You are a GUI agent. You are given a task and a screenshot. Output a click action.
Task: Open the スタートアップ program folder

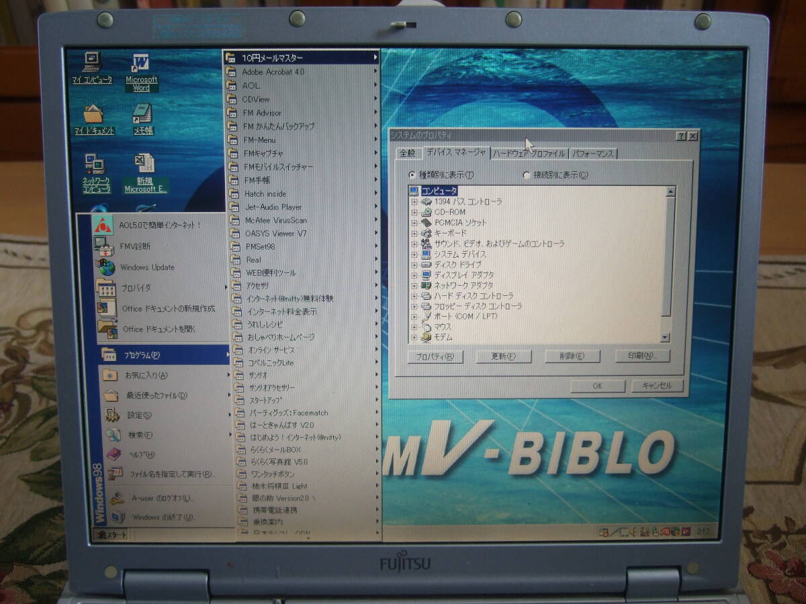(x=307, y=400)
